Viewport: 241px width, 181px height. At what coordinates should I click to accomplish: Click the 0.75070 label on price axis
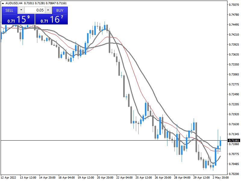[x=234, y=5]
